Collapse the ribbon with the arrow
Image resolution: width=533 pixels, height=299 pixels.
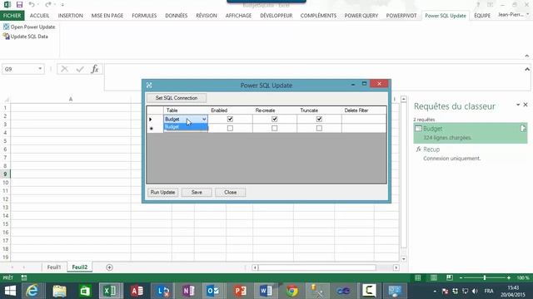coord(527,56)
